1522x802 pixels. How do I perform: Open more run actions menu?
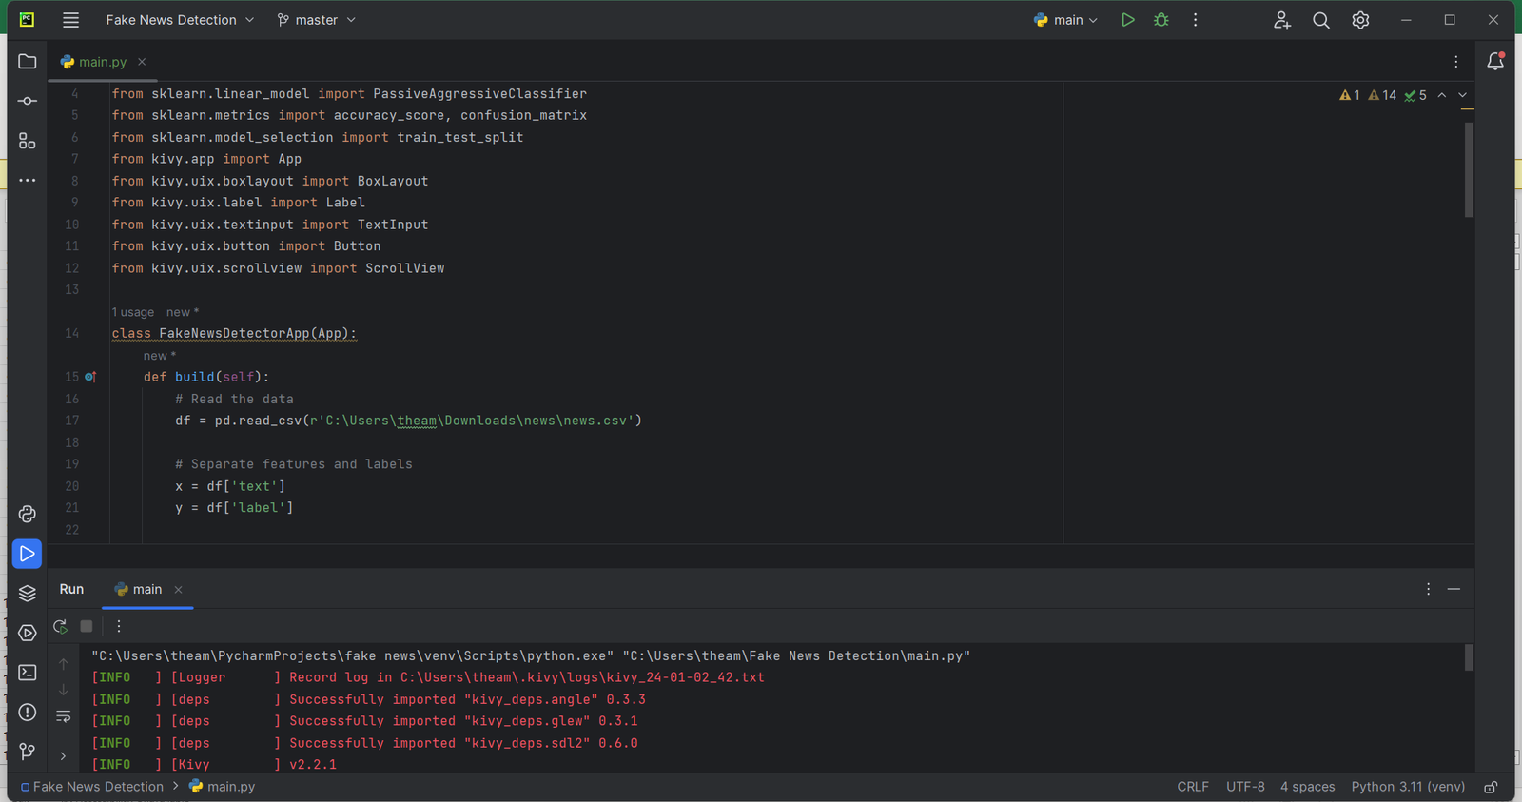1196,20
